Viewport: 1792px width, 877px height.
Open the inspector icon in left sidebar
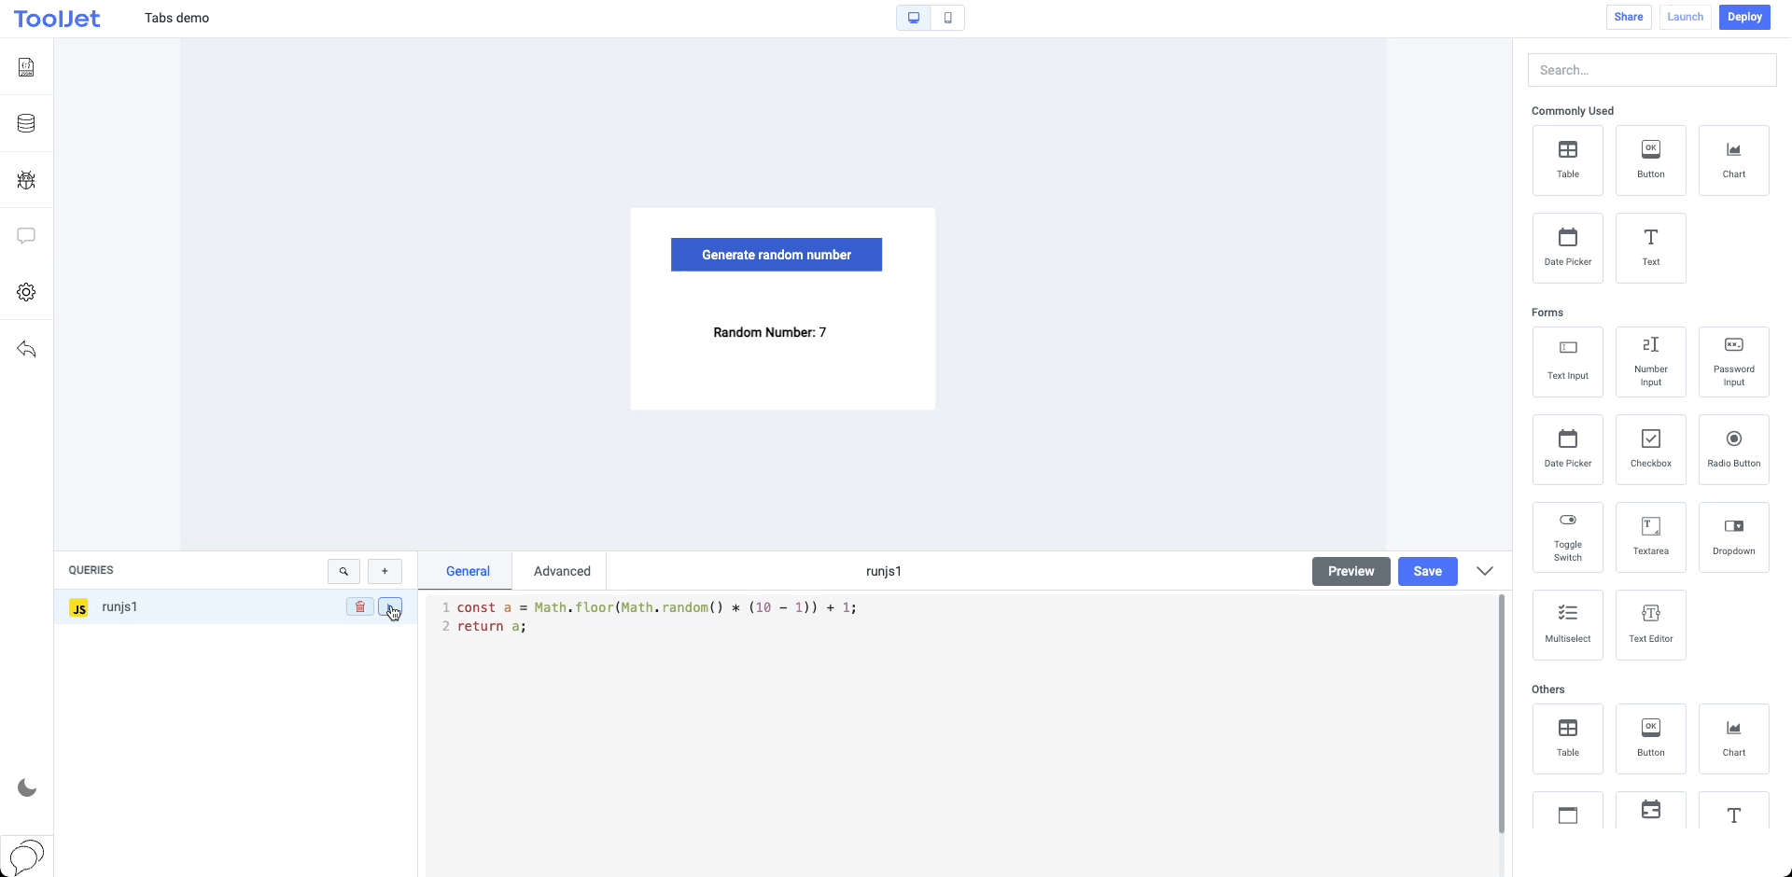tap(26, 67)
